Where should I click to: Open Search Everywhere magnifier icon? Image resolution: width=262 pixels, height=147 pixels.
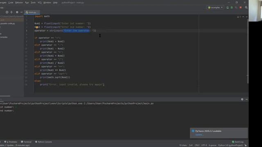(246, 7)
